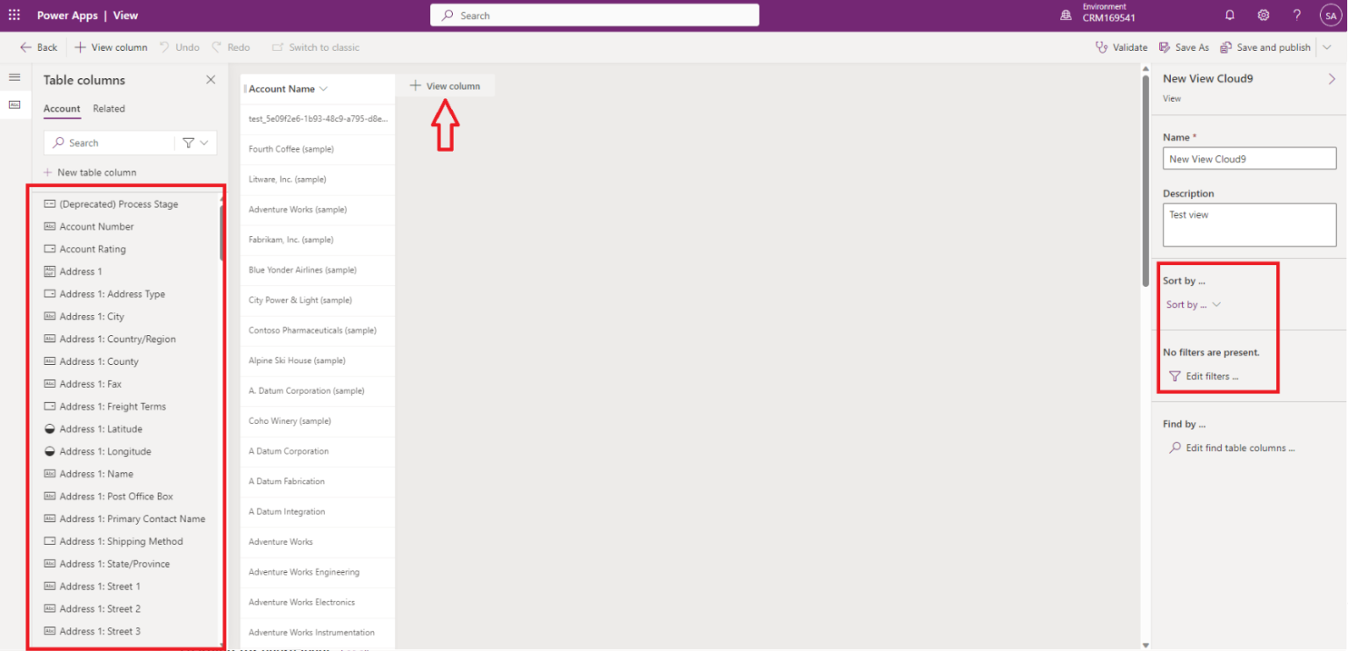Expand the Account Name column header menu

pyautogui.click(x=324, y=89)
